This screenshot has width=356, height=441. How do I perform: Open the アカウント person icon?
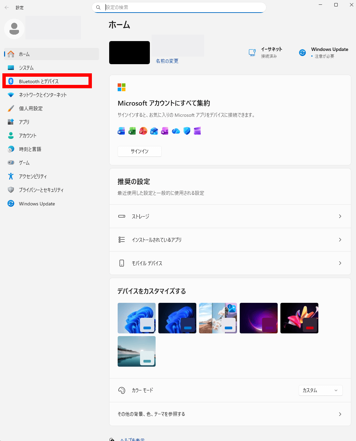tap(11, 135)
